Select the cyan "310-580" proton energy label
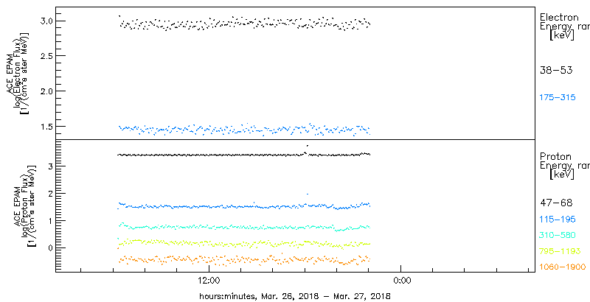The image size is (590, 302). [x=558, y=236]
